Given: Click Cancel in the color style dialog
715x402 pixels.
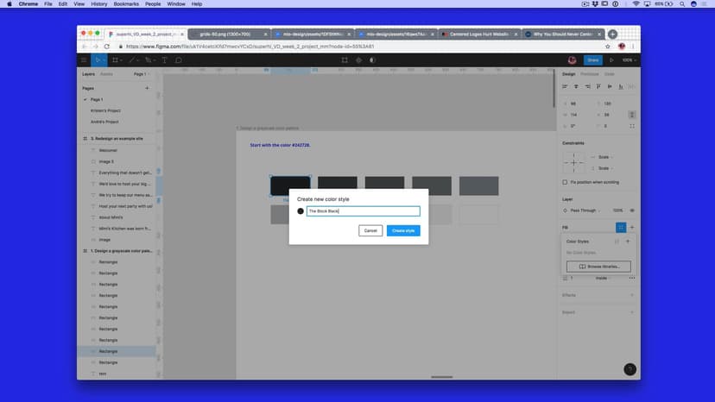Looking at the screenshot, I should coord(370,230).
